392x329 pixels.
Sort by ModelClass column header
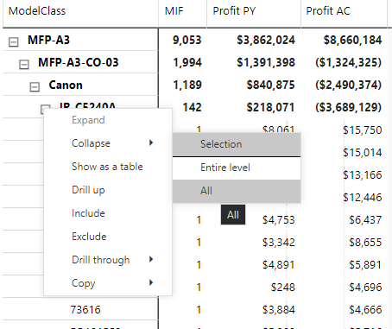coord(37,11)
